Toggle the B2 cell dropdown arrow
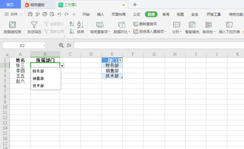 (62, 65)
